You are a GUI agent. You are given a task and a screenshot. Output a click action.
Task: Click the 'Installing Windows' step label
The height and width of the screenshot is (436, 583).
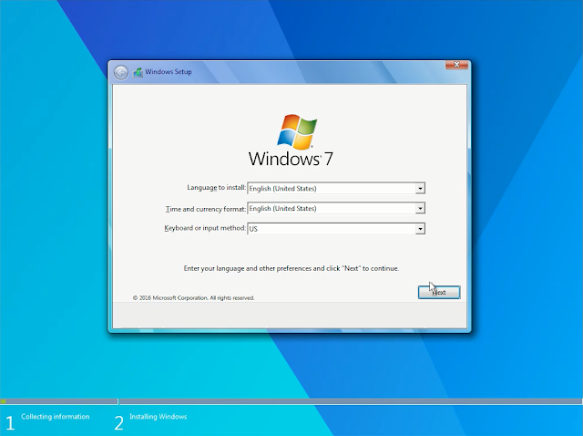pos(158,417)
